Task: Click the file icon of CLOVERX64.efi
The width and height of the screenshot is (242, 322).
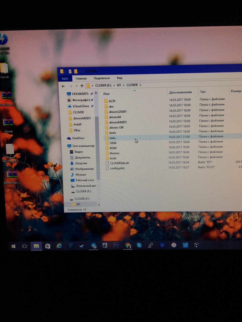Action: (107, 163)
